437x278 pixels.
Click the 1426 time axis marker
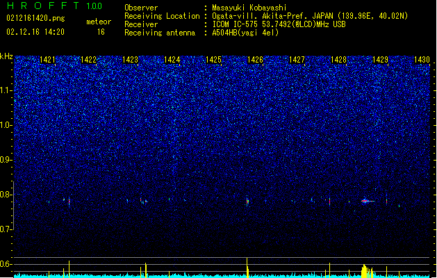point(255,60)
